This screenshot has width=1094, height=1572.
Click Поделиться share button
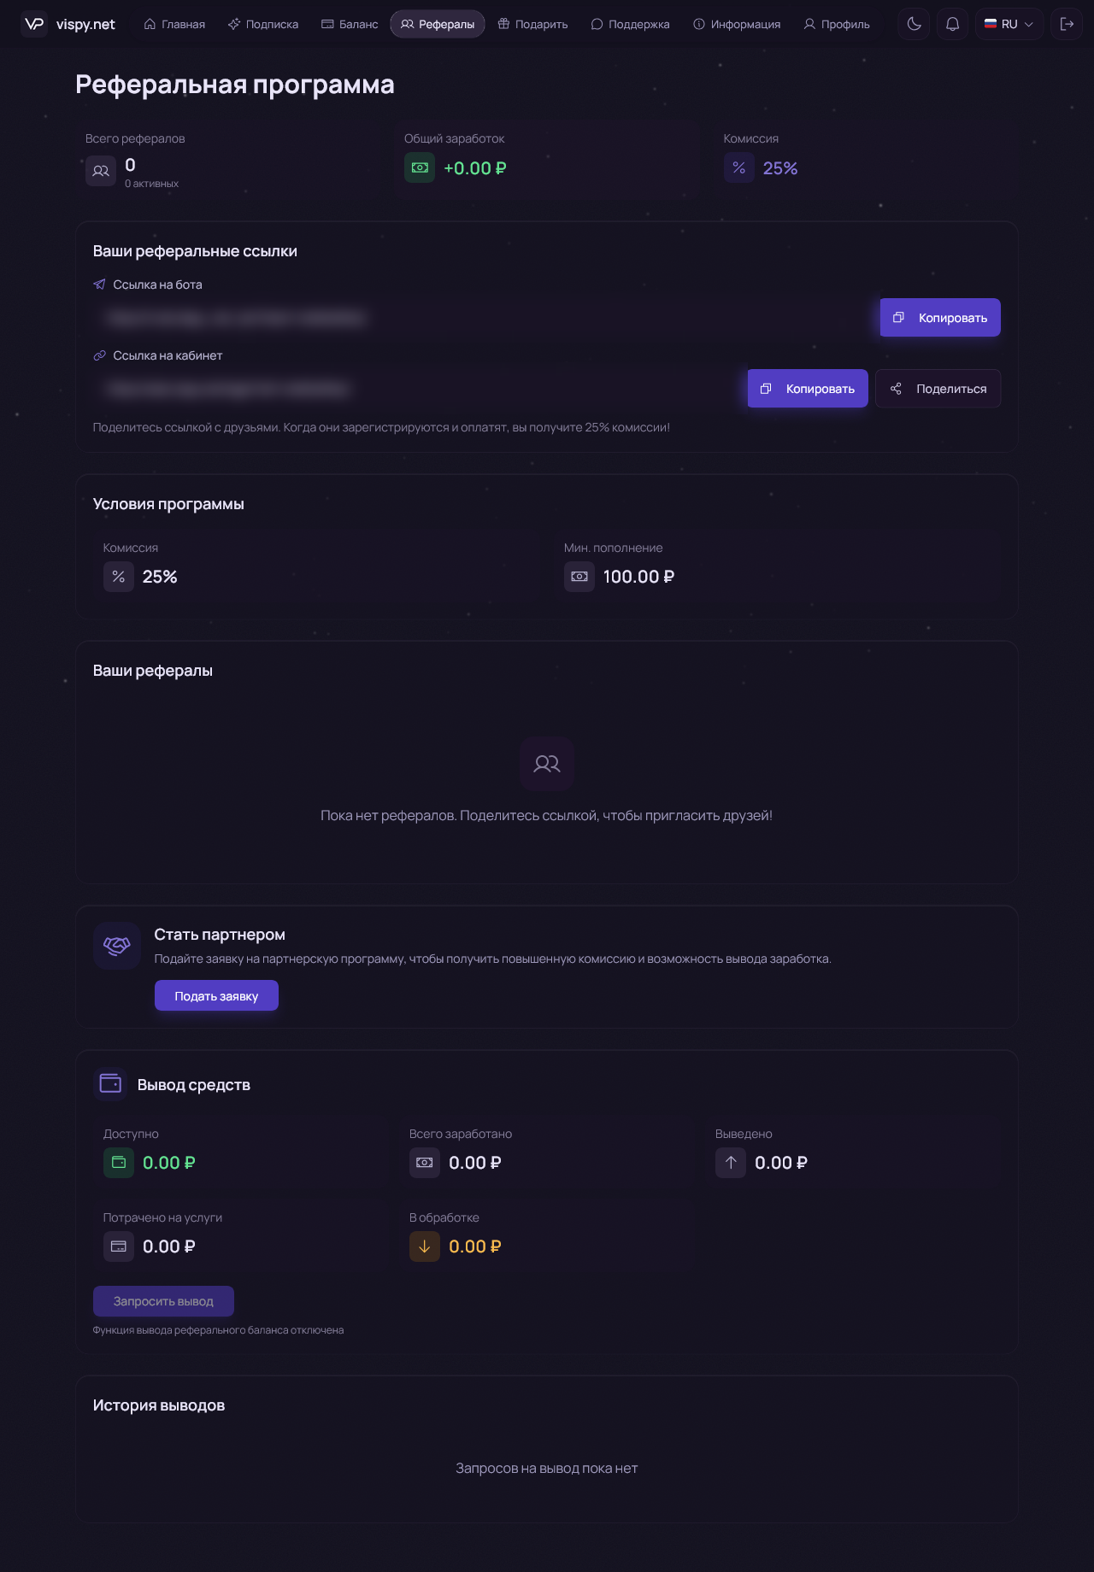938,388
